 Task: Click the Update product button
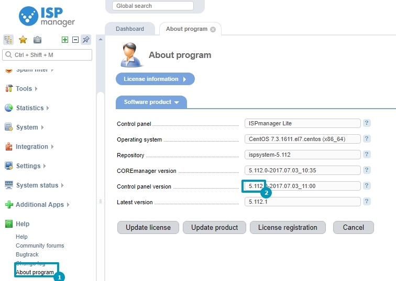[x=214, y=227]
